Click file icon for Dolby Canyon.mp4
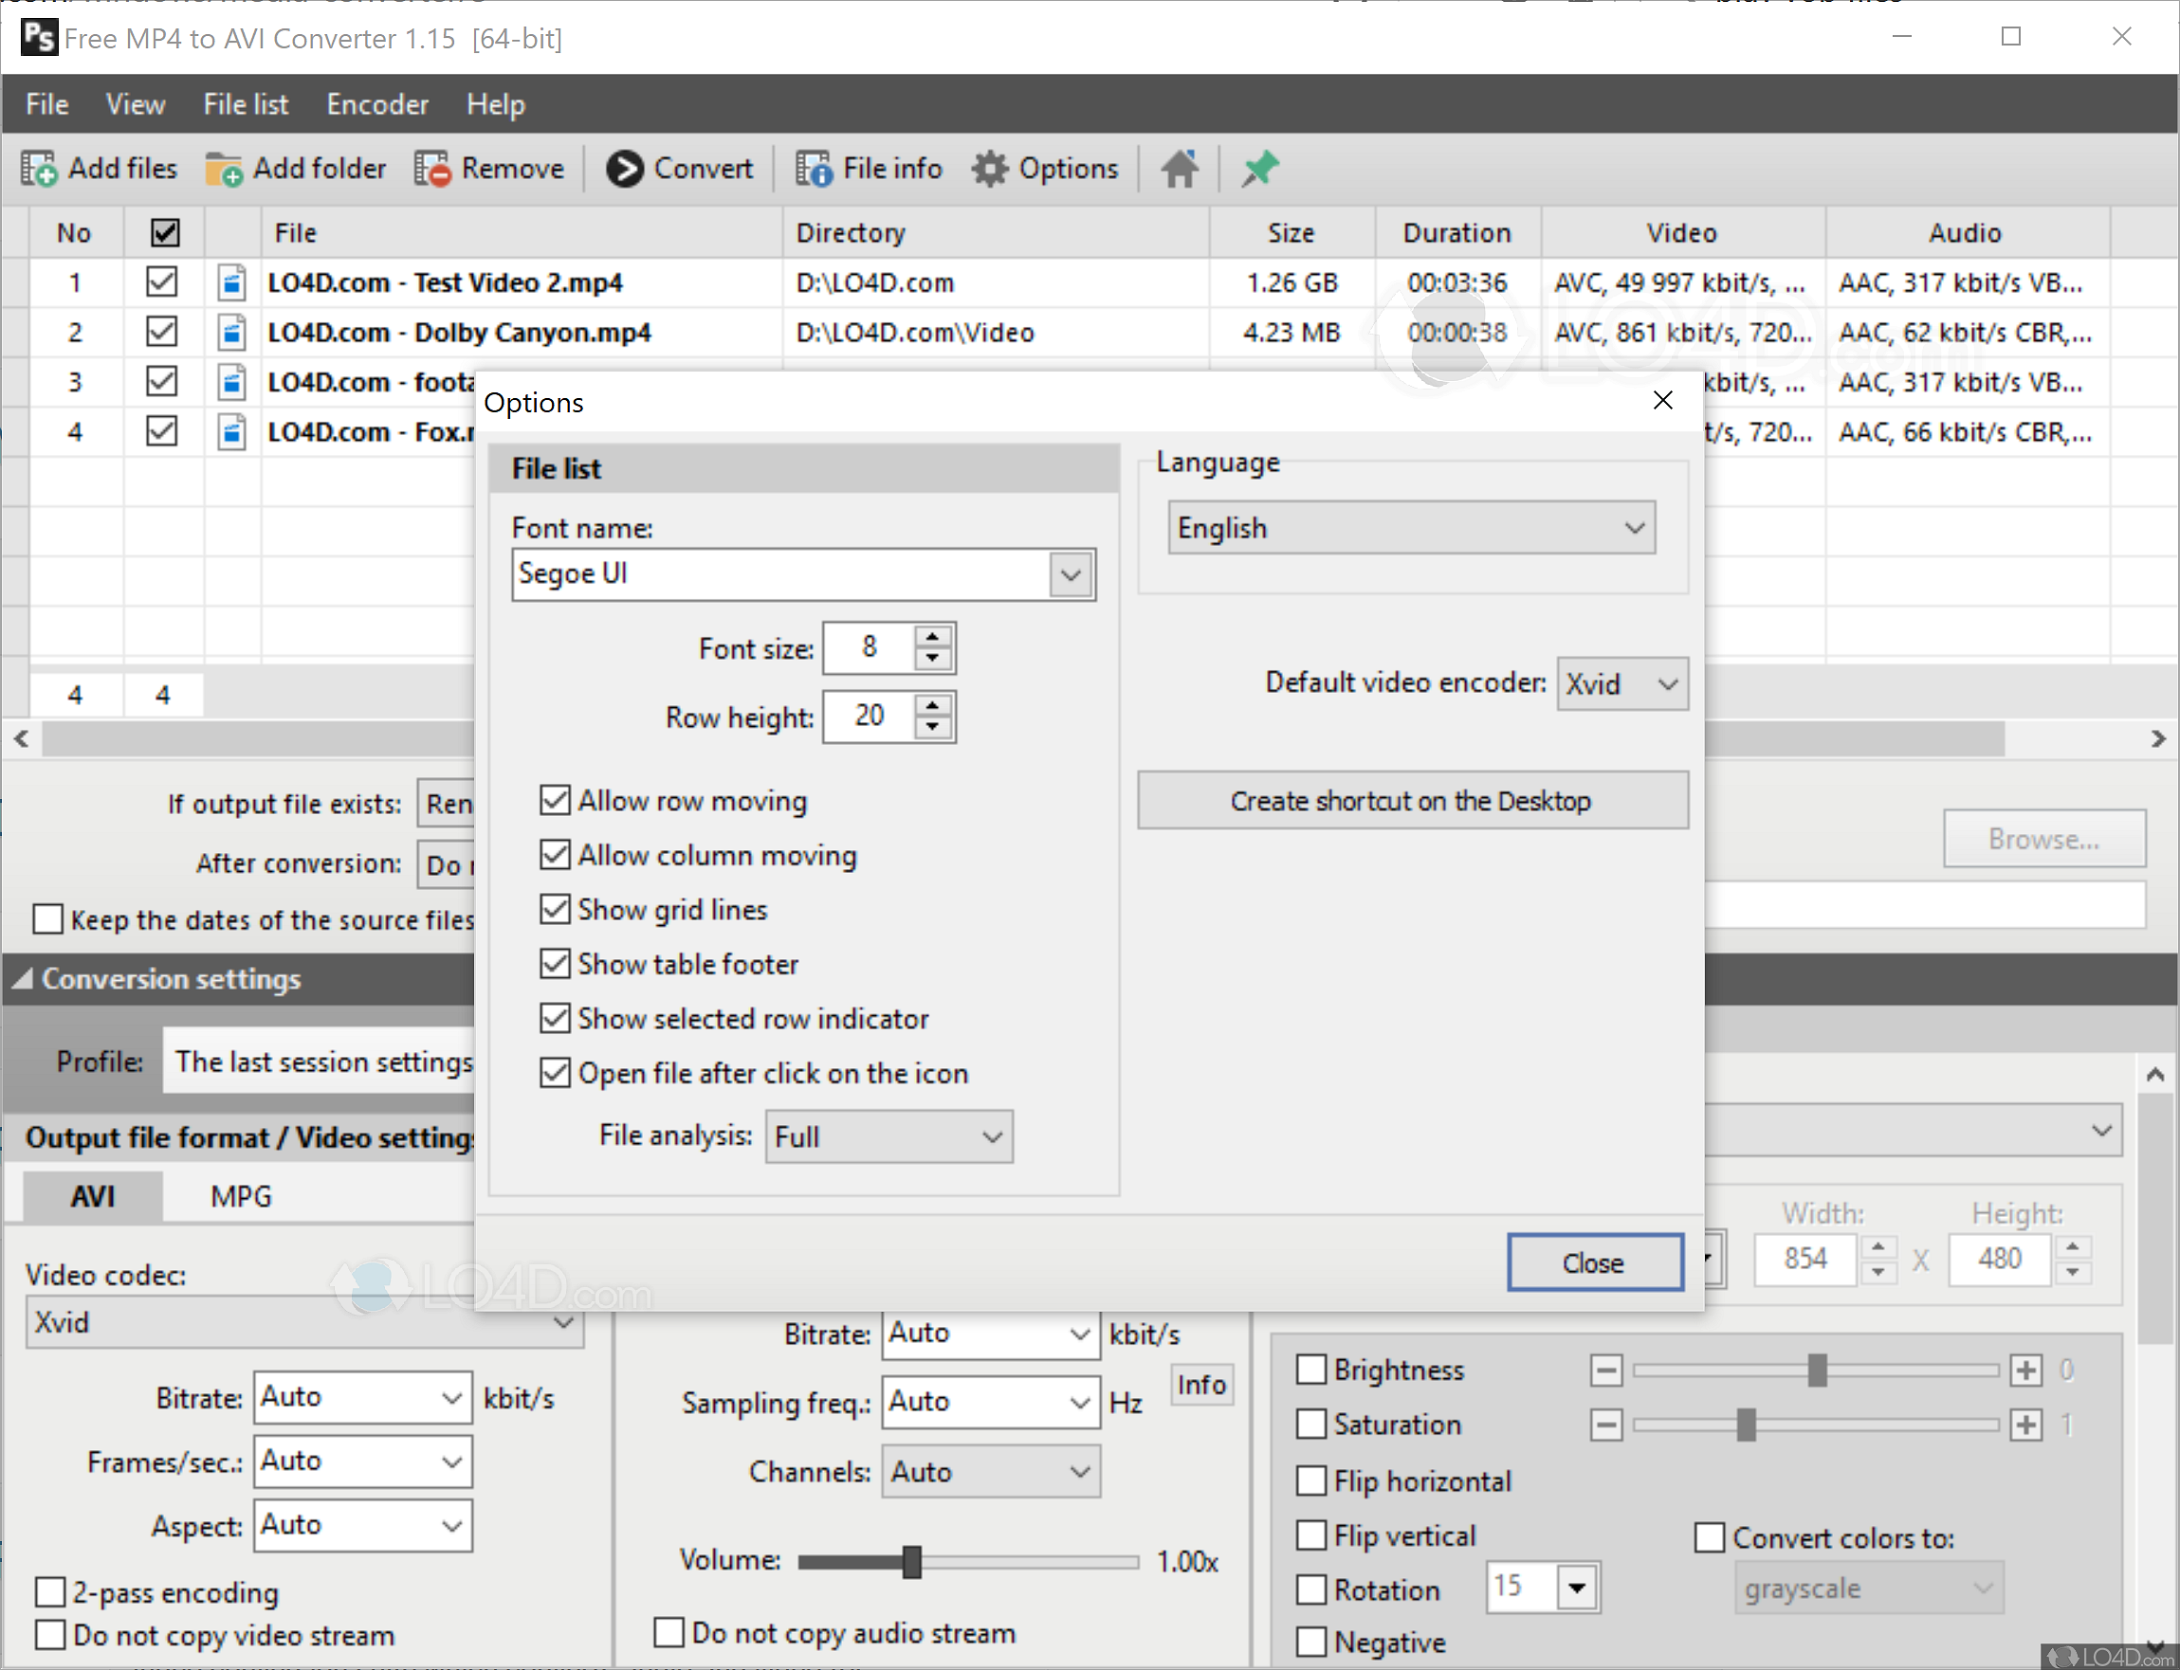Image resolution: width=2180 pixels, height=1670 pixels. pos(231,332)
